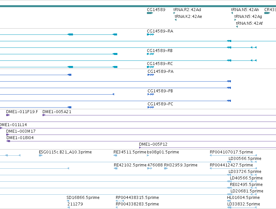This screenshot has width=276, height=209.
Task: Select the tRNA:K2:42Ae arrowhead glyph
Action: click(175, 20)
